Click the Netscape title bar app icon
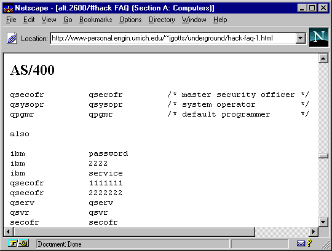 click(9, 8)
